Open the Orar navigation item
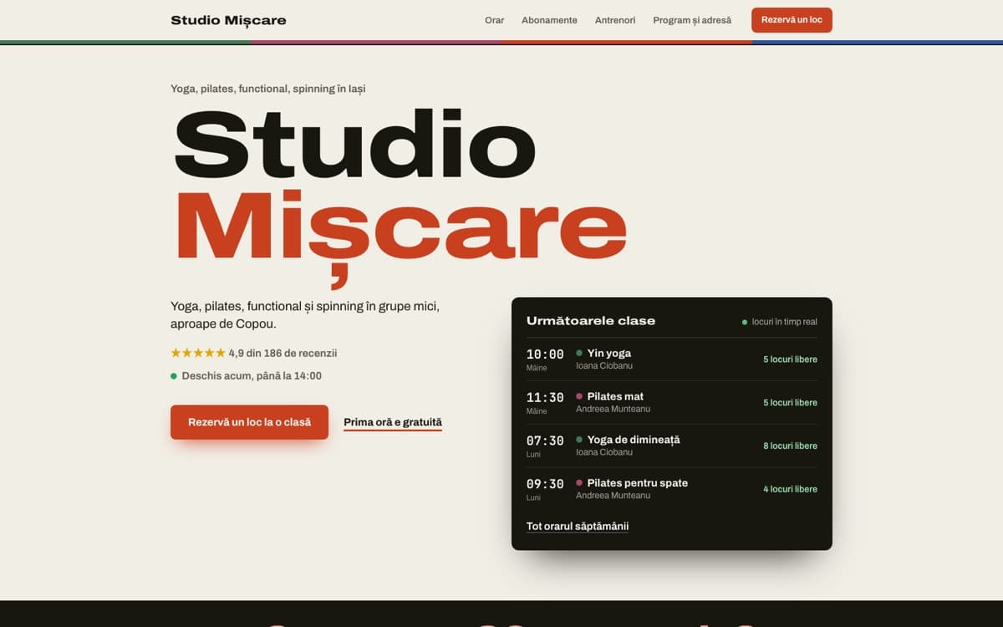Screen dimensions: 1003x627 (x=495, y=20)
